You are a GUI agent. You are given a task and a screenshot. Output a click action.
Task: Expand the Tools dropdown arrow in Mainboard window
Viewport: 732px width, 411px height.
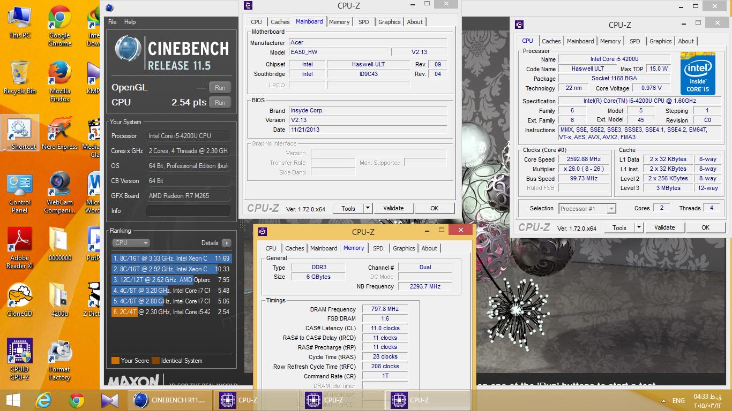pos(368,208)
